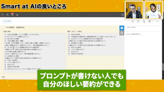Open the settings gear in dark header
Viewport: 164px width, 92px height.
pyautogui.click(x=122, y=15)
